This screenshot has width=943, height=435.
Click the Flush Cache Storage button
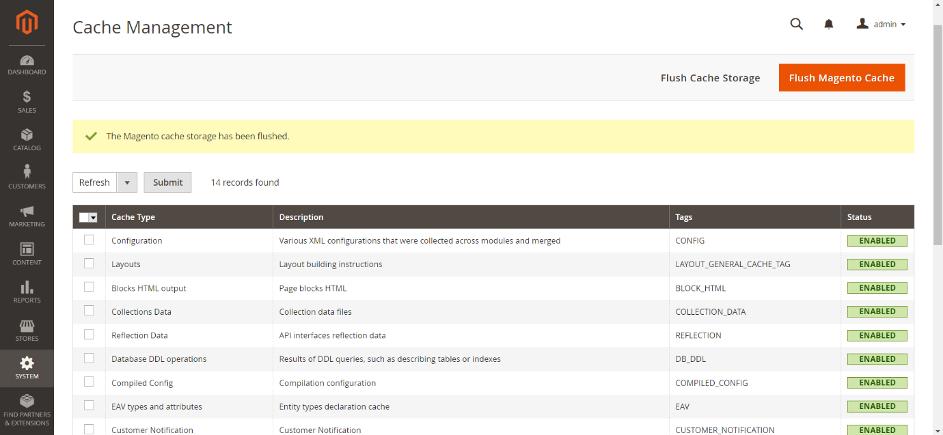tap(710, 78)
